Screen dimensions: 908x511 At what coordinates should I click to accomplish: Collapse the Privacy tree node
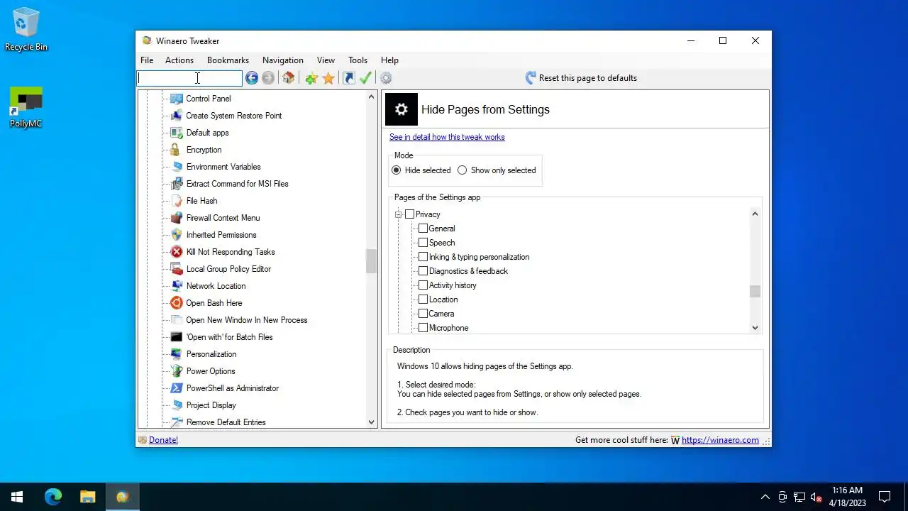[x=398, y=214]
